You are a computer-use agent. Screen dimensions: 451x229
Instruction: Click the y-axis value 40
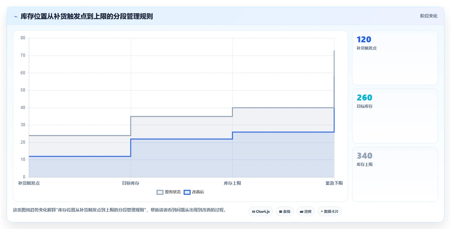pyautogui.click(x=23, y=108)
